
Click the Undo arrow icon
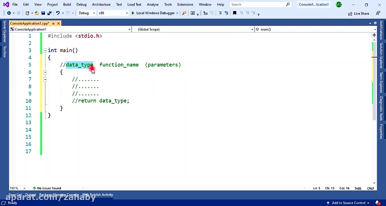coord(57,13)
